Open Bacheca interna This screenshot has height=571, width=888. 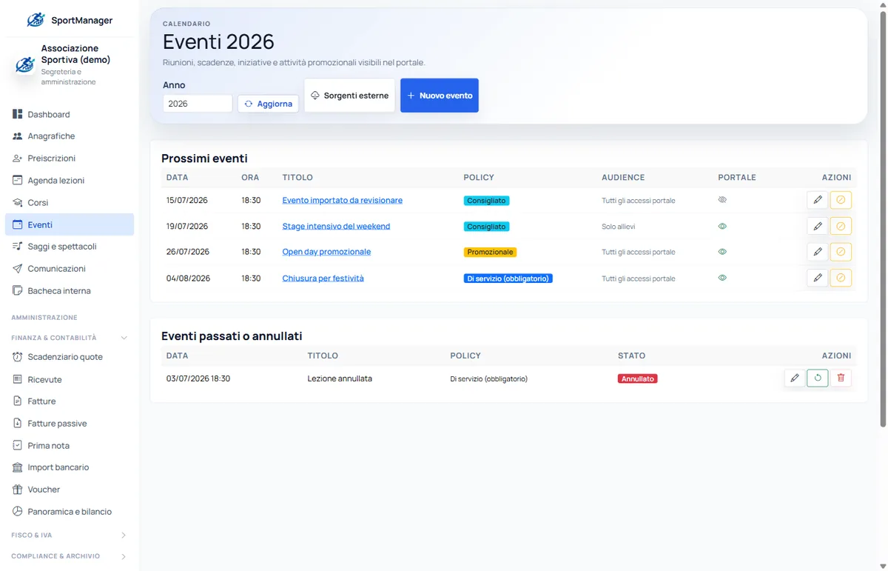tap(70, 291)
